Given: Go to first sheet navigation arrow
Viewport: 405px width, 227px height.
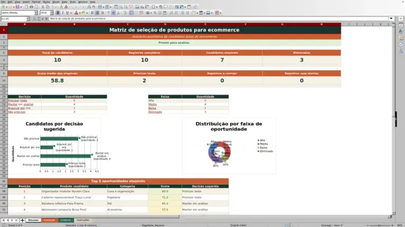Looking at the screenshot, I should tap(3, 220).
